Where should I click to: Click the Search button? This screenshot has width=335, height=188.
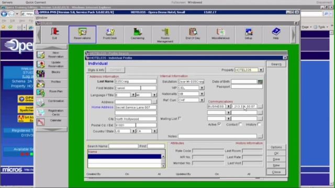(276, 64)
